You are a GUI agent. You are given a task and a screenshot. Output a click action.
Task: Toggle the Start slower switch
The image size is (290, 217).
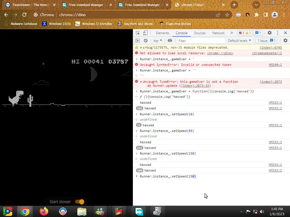pos(80,202)
